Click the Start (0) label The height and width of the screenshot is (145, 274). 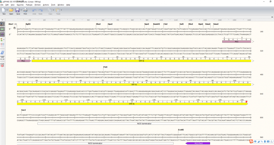coord(12,24)
